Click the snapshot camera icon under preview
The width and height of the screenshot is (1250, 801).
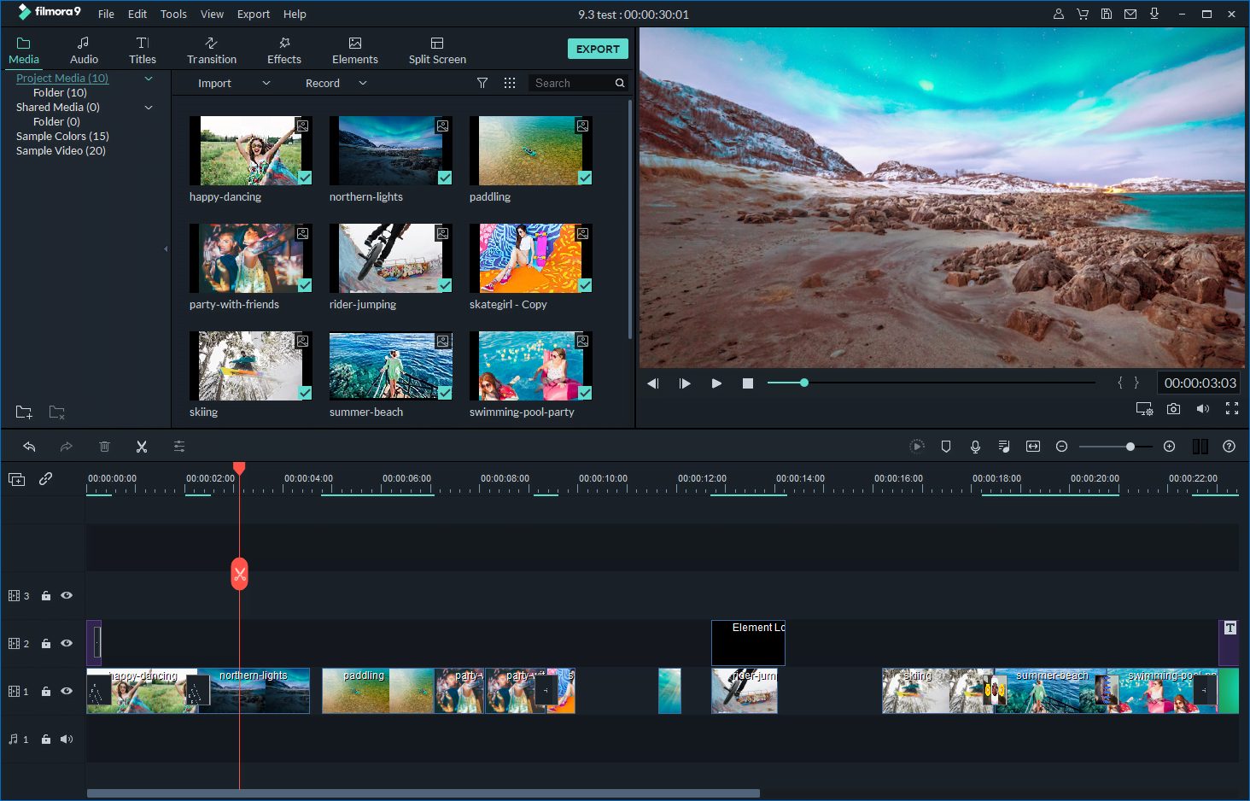pyautogui.click(x=1173, y=408)
